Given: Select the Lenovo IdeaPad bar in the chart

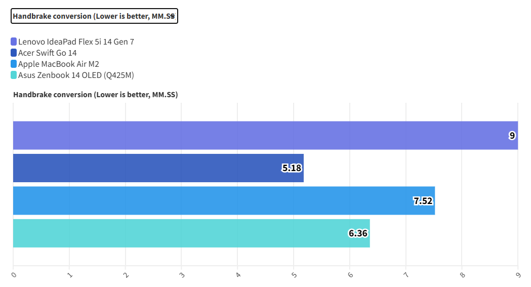Looking at the screenshot, I should pos(253,136).
